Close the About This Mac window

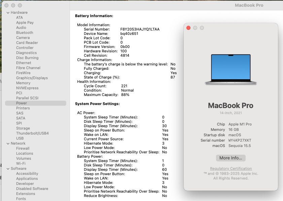[x=188, y=28]
